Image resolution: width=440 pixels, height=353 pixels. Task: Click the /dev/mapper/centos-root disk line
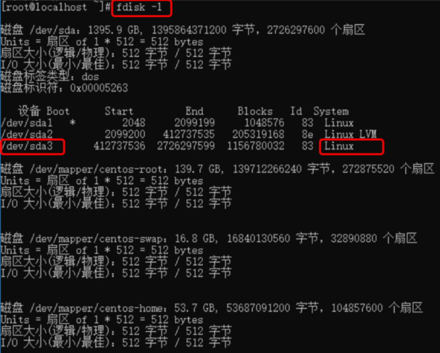point(217,169)
